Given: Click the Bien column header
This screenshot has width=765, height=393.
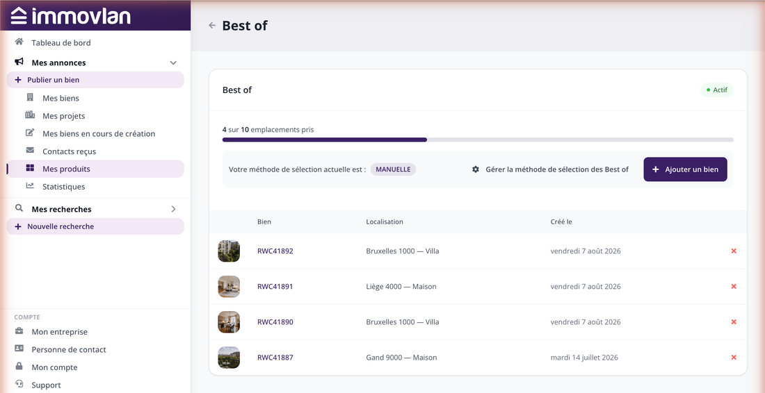Looking at the screenshot, I should coord(264,221).
